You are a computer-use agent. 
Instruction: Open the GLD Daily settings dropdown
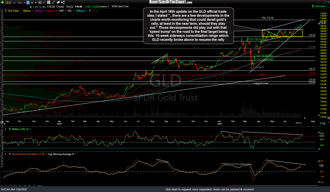(21, 11)
